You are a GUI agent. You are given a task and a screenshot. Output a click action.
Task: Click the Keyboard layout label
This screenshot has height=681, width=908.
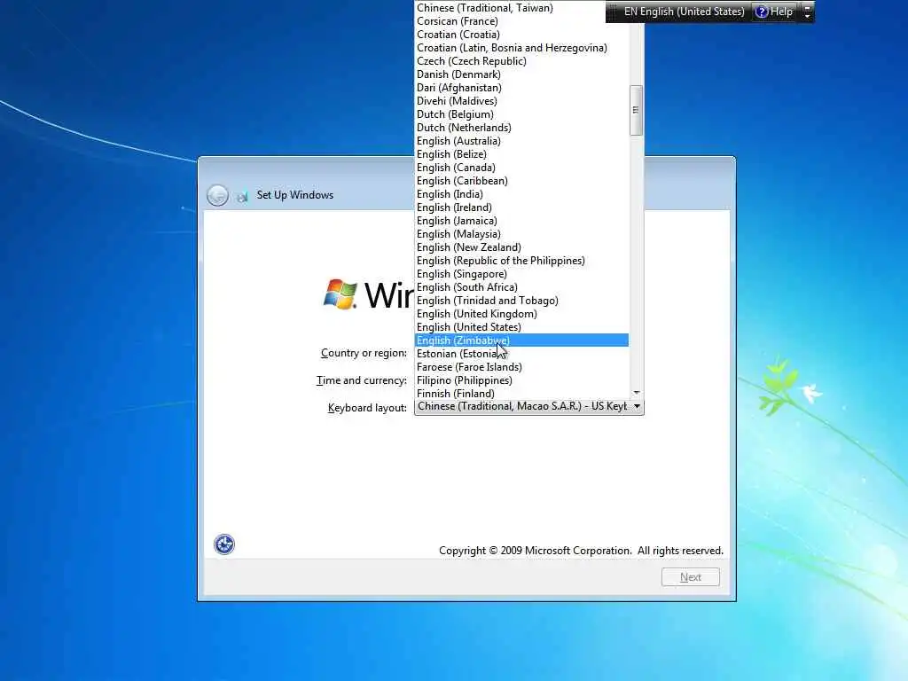point(367,408)
